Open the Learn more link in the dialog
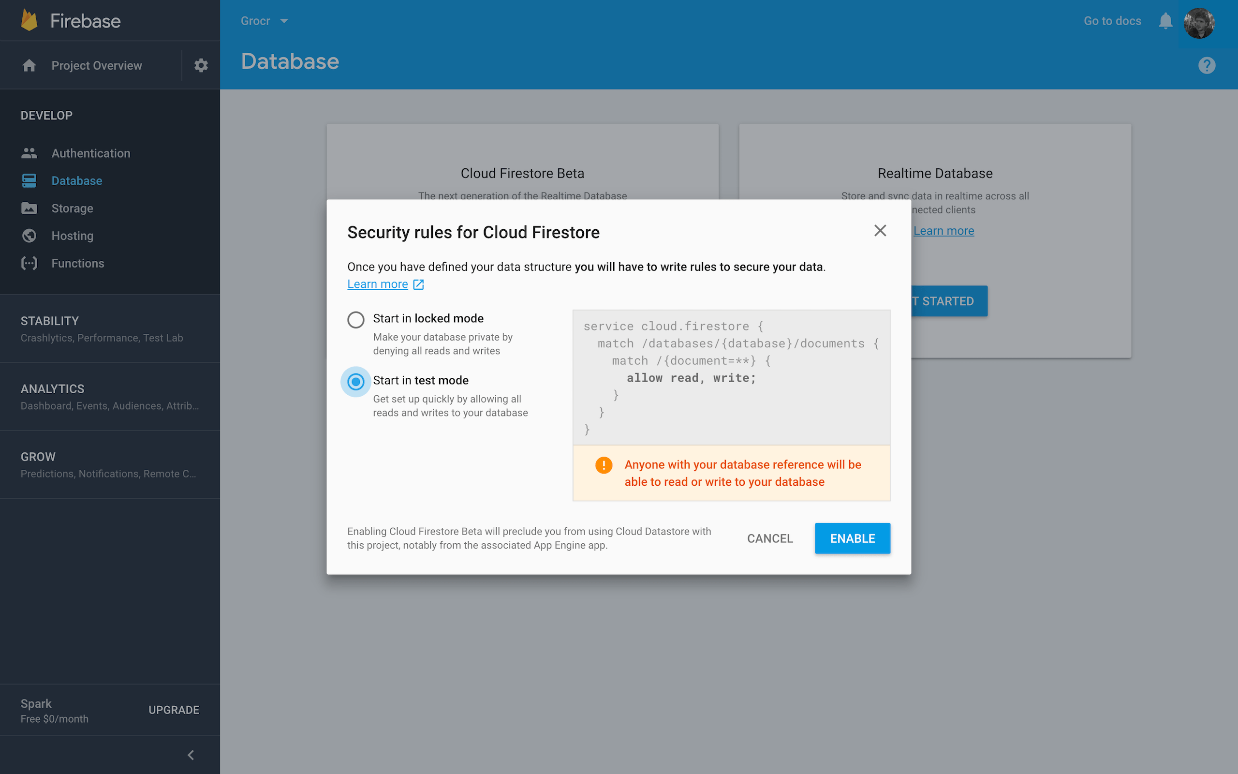Image resolution: width=1238 pixels, height=774 pixels. tap(378, 283)
